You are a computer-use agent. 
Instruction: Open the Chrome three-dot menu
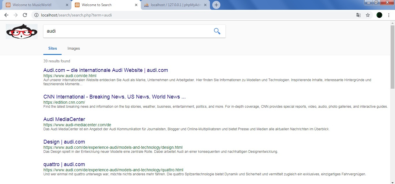[389, 15]
